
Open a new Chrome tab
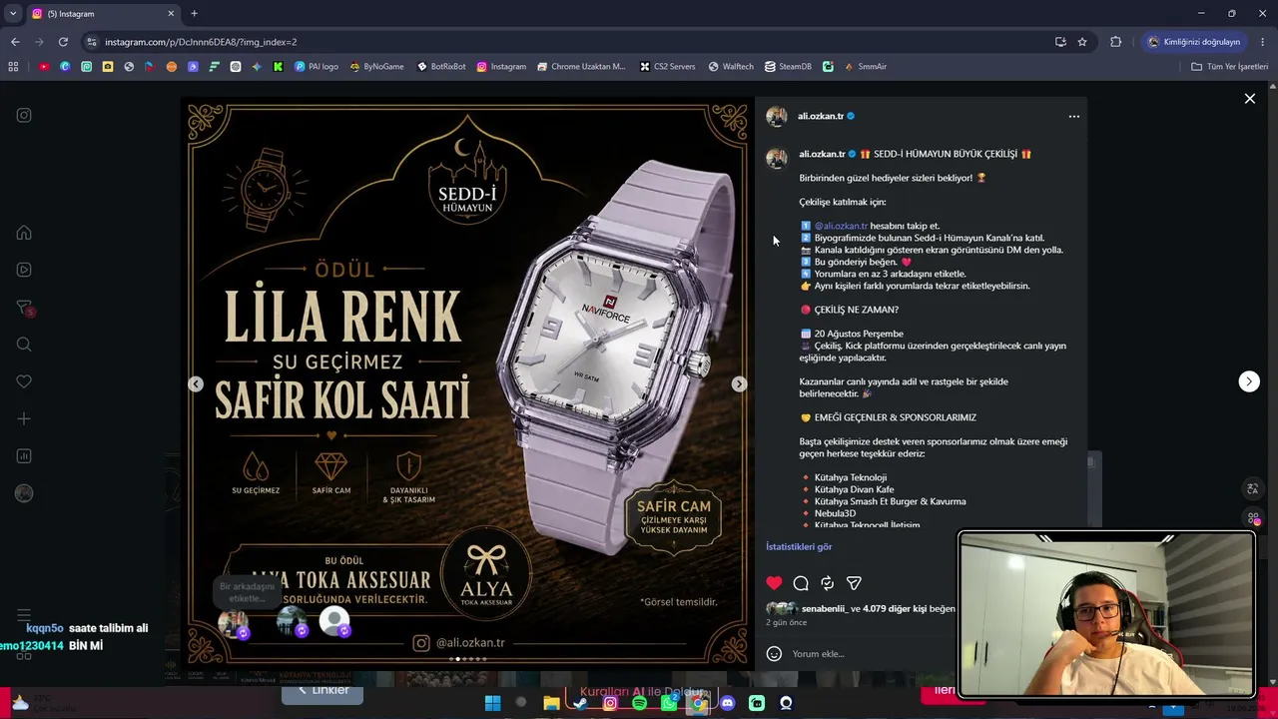coord(194,14)
